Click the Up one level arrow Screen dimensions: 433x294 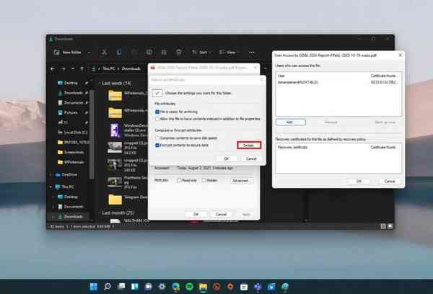pos(82,68)
